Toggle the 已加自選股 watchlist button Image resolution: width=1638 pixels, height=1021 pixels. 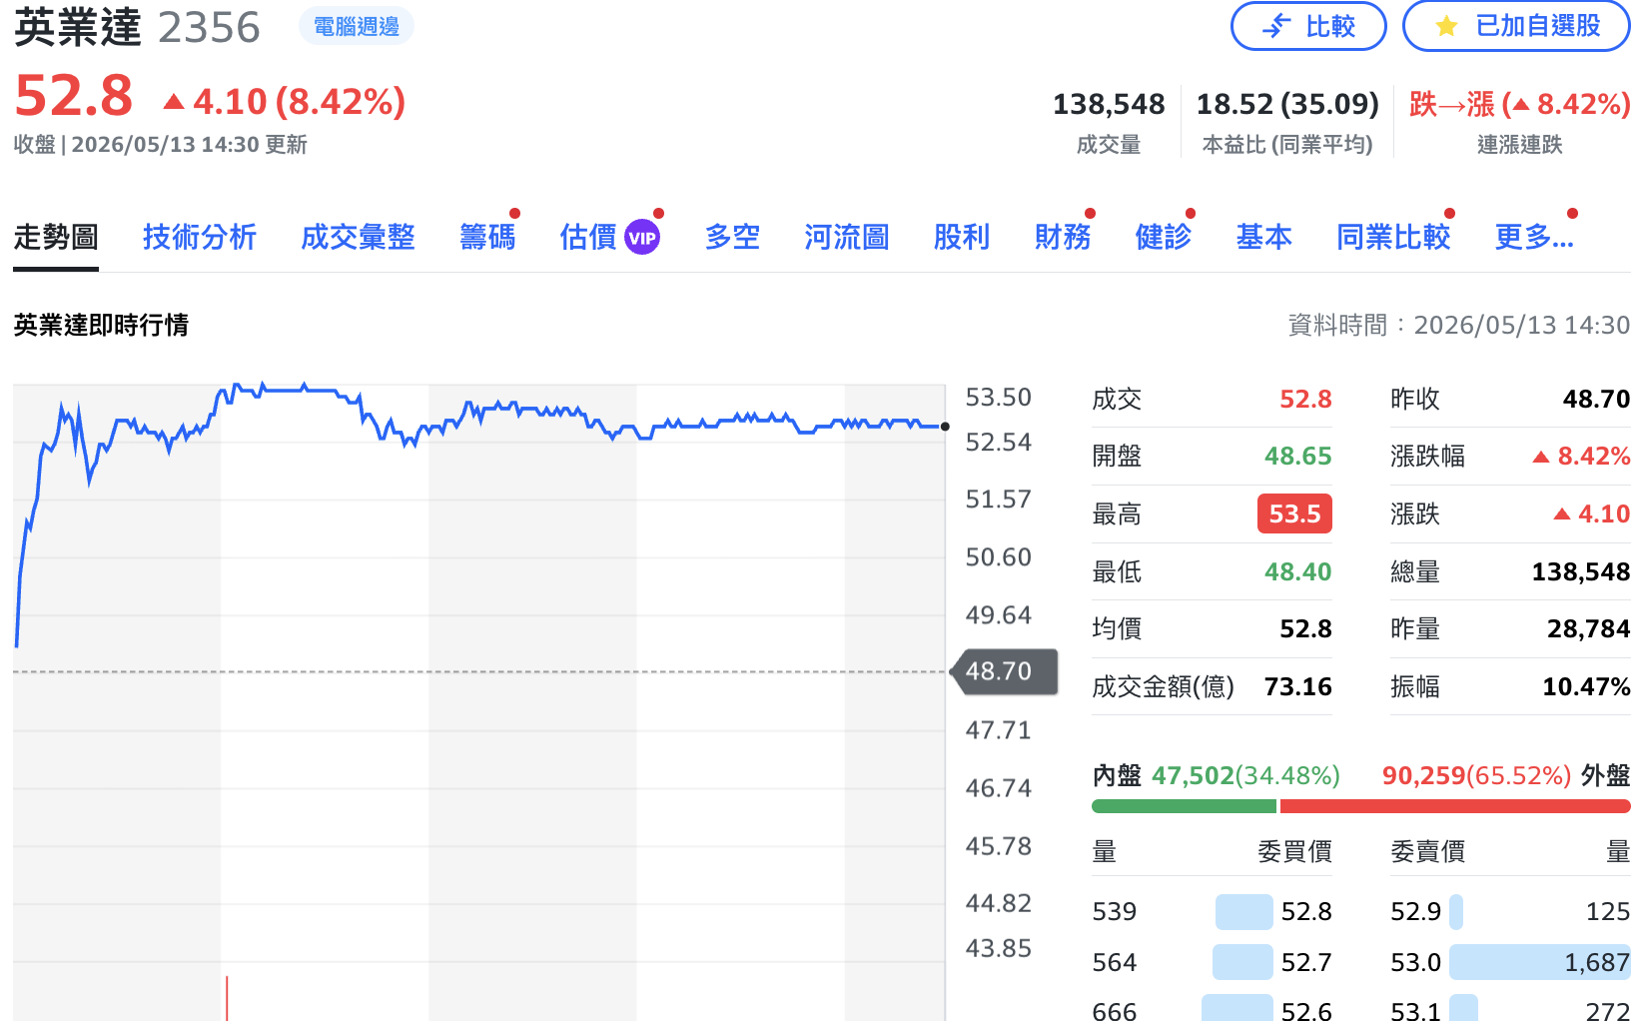click(x=1516, y=26)
